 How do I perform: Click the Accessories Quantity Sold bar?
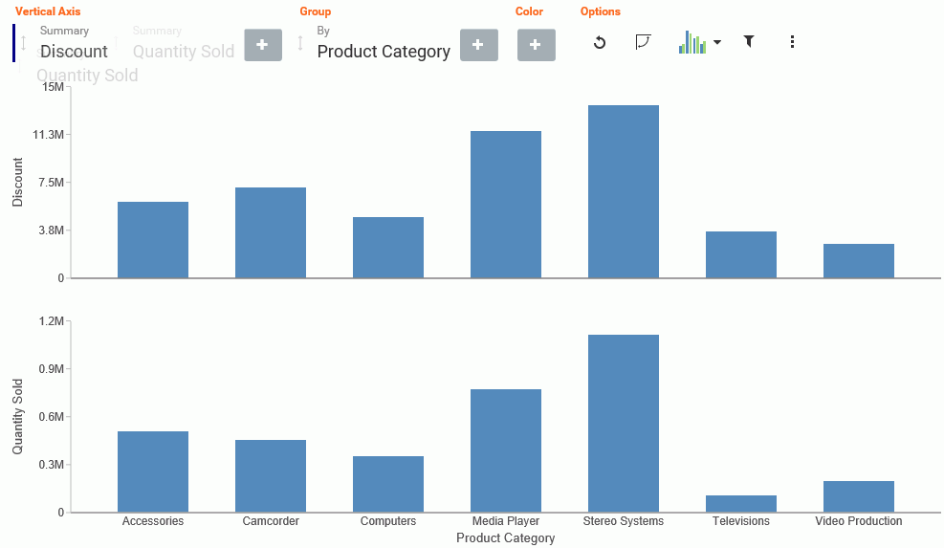(x=153, y=471)
